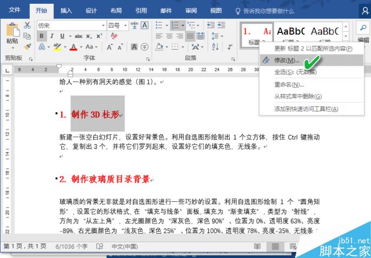Image resolution: width=371 pixels, height=258 pixels.
Task: Click the enclosed character 字 icon
Action: (145, 47)
